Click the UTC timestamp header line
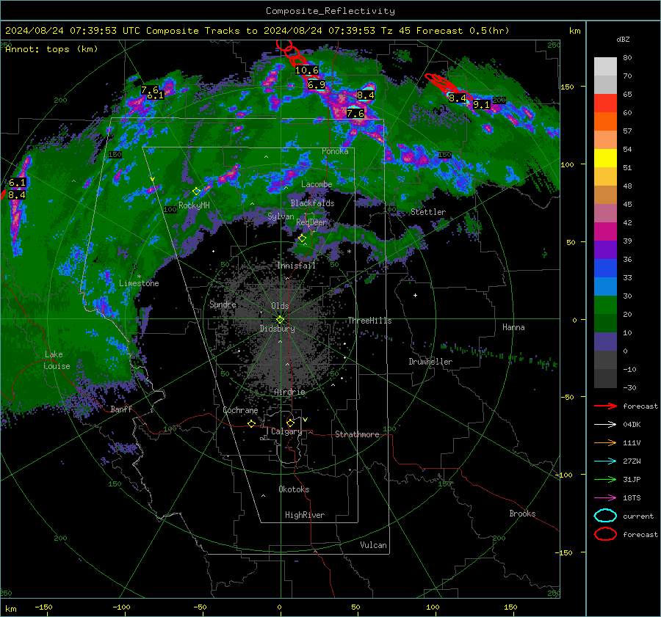661x617 pixels. pos(257,31)
